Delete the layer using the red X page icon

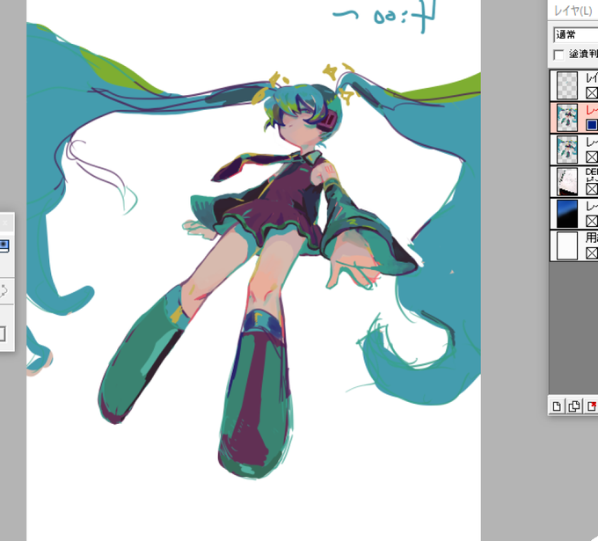pyautogui.click(x=592, y=406)
